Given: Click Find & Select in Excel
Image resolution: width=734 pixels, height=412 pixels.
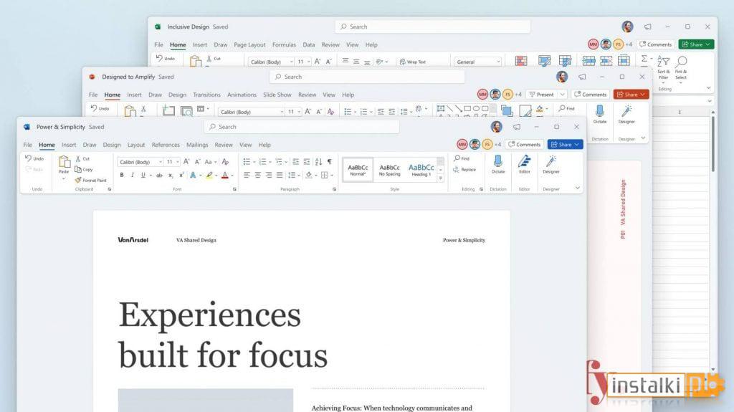Looking at the screenshot, I should [x=681, y=68].
